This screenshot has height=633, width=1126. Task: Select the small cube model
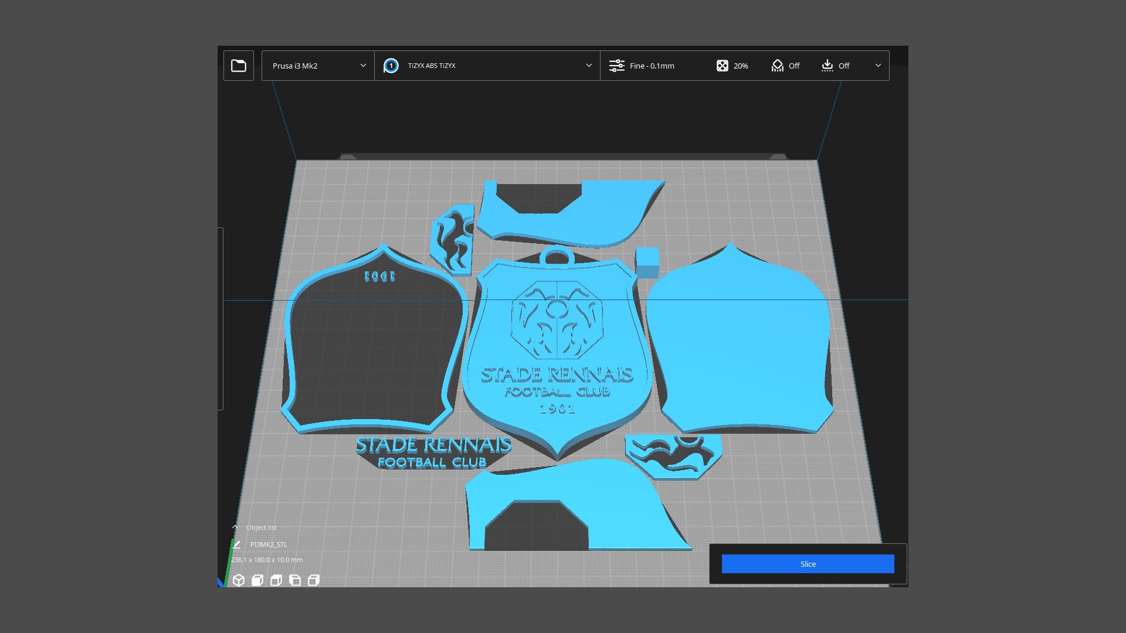(647, 262)
